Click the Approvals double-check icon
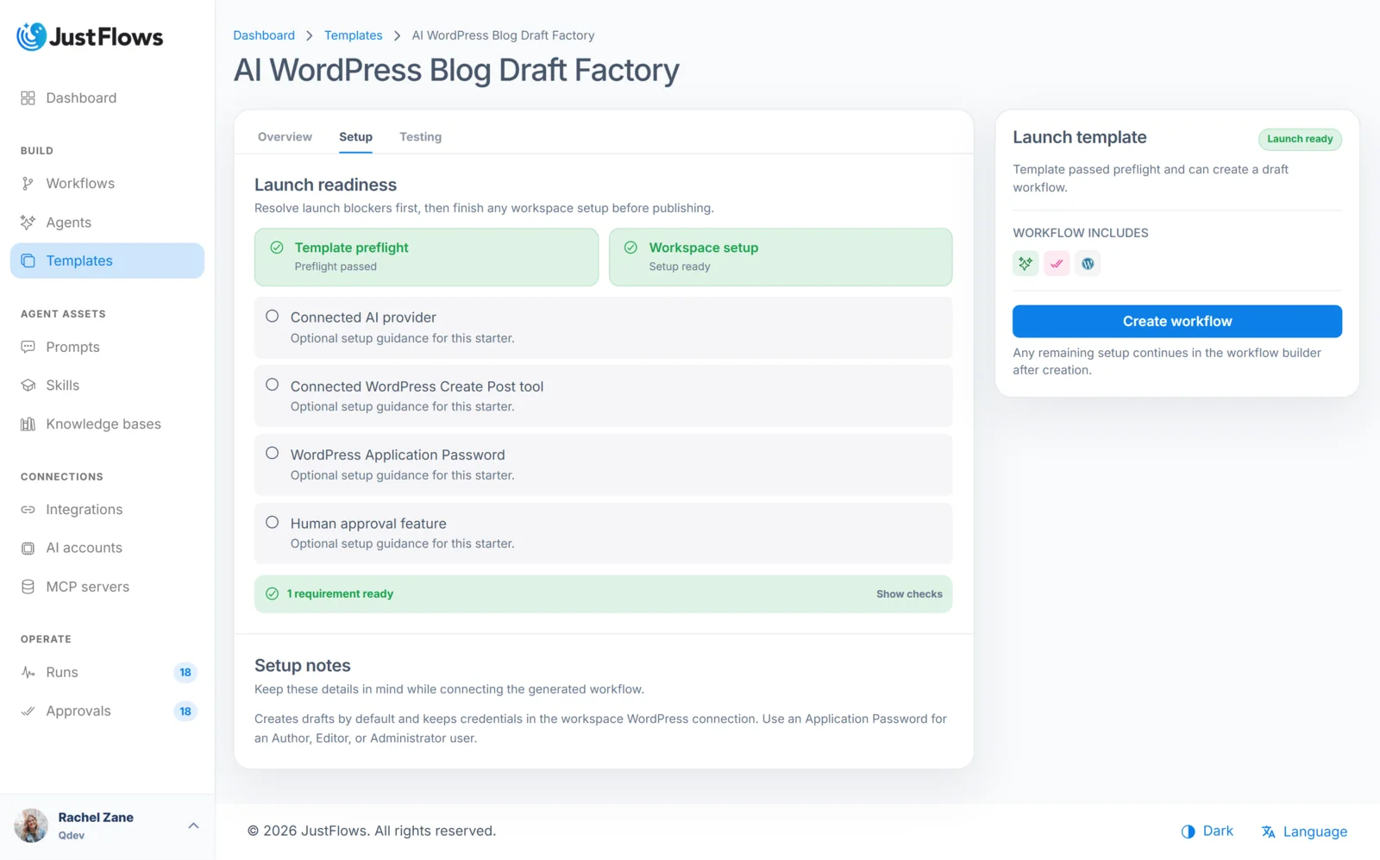 pos(28,711)
